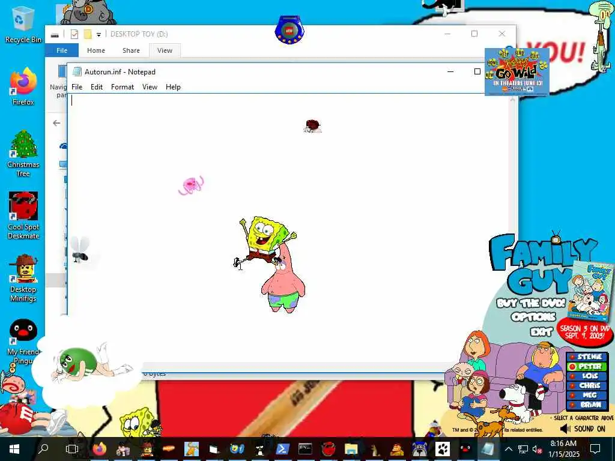Screen dimensions: 615x461
Task: Click Send bubble on Rugrats Go Wild
Action: coord(520,53)
